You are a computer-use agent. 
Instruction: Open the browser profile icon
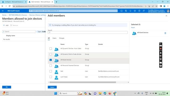point(164,6)
